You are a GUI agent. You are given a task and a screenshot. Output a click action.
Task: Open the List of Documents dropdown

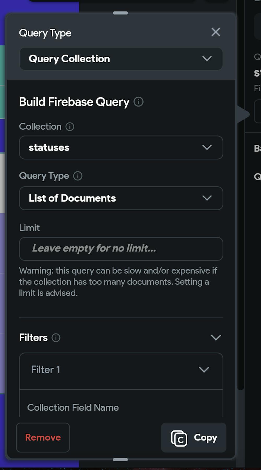(x=121, y=198)
